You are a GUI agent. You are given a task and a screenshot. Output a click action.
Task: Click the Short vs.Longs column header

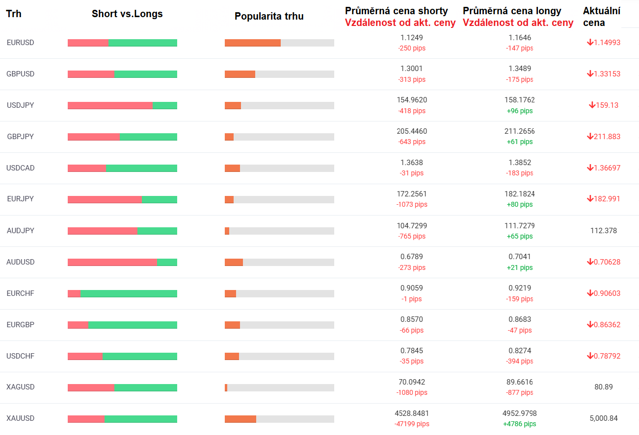[x=127, y=14]
